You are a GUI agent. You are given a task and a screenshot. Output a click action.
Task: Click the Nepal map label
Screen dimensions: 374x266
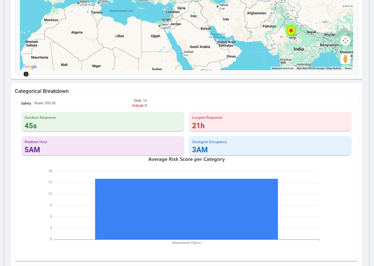(x=311, y=32)
